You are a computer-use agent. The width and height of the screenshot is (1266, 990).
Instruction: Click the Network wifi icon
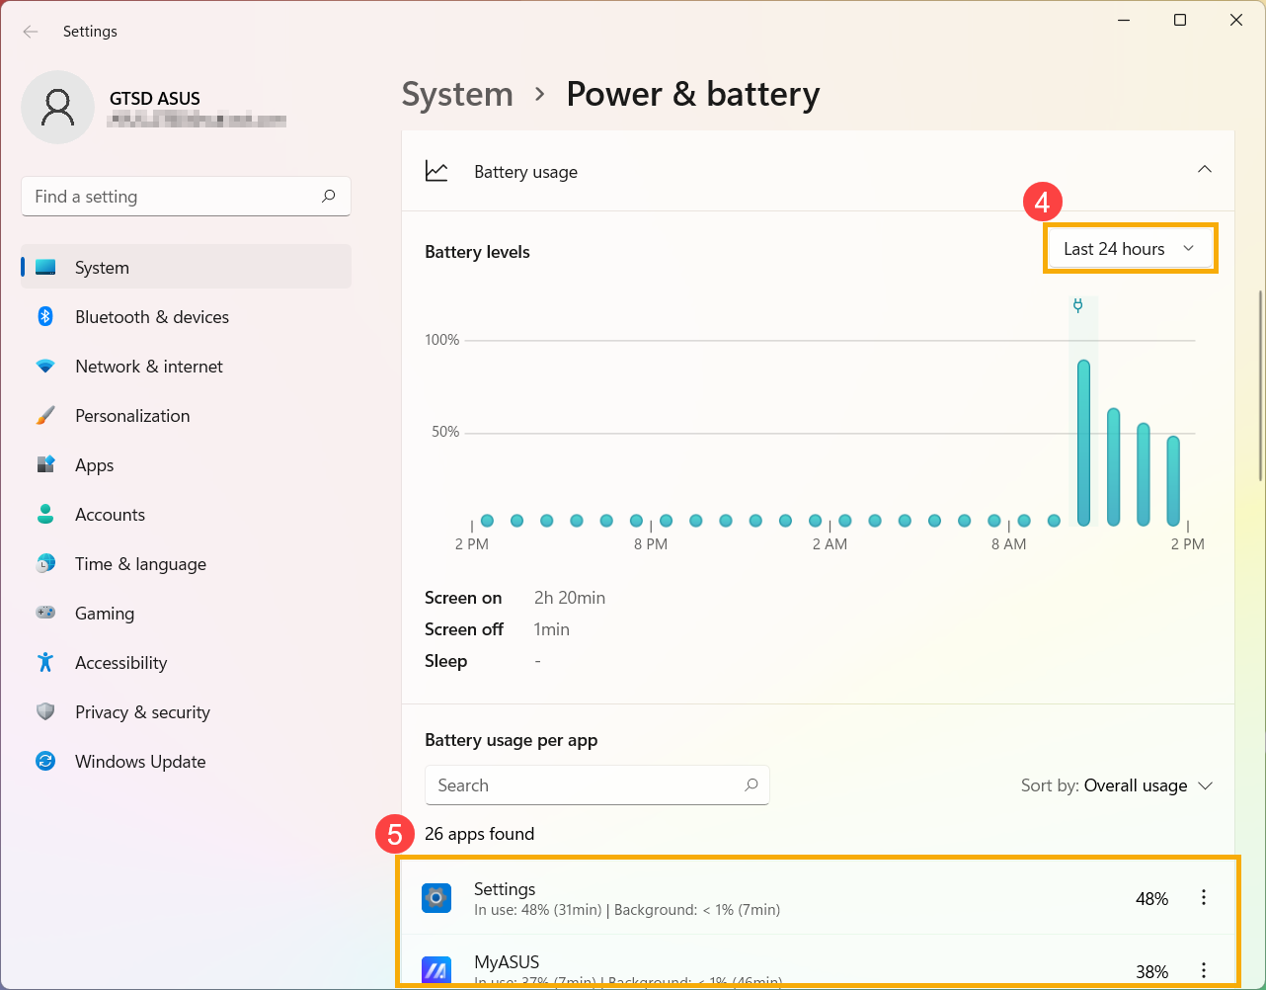click(x=45, y=366)
